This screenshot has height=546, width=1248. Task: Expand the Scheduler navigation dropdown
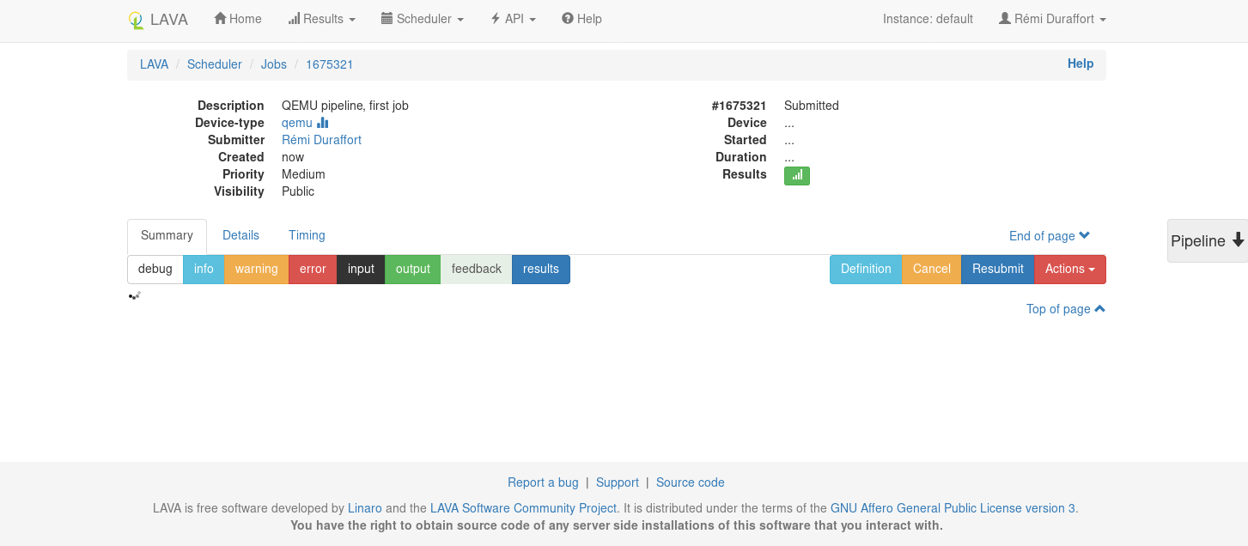tap(423, 18)
